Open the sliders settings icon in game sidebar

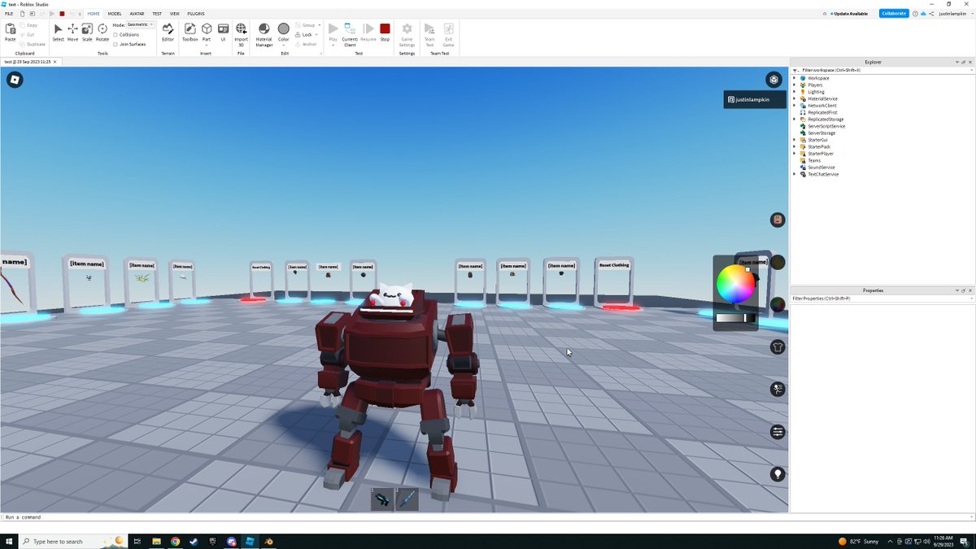tap(778, 432)
